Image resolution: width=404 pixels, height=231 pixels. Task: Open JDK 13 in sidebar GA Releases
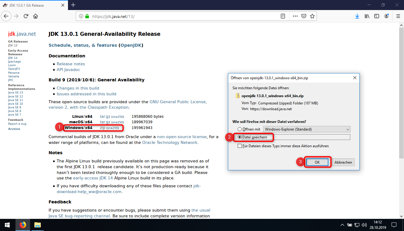pyautogui.click(x=13, y=45)
